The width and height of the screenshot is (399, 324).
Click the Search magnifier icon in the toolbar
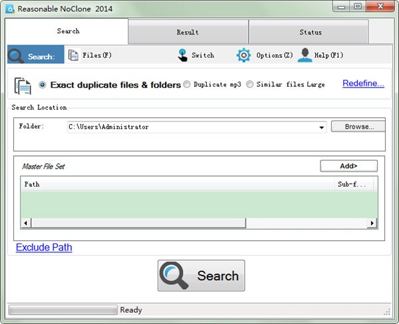coord(16,55)
